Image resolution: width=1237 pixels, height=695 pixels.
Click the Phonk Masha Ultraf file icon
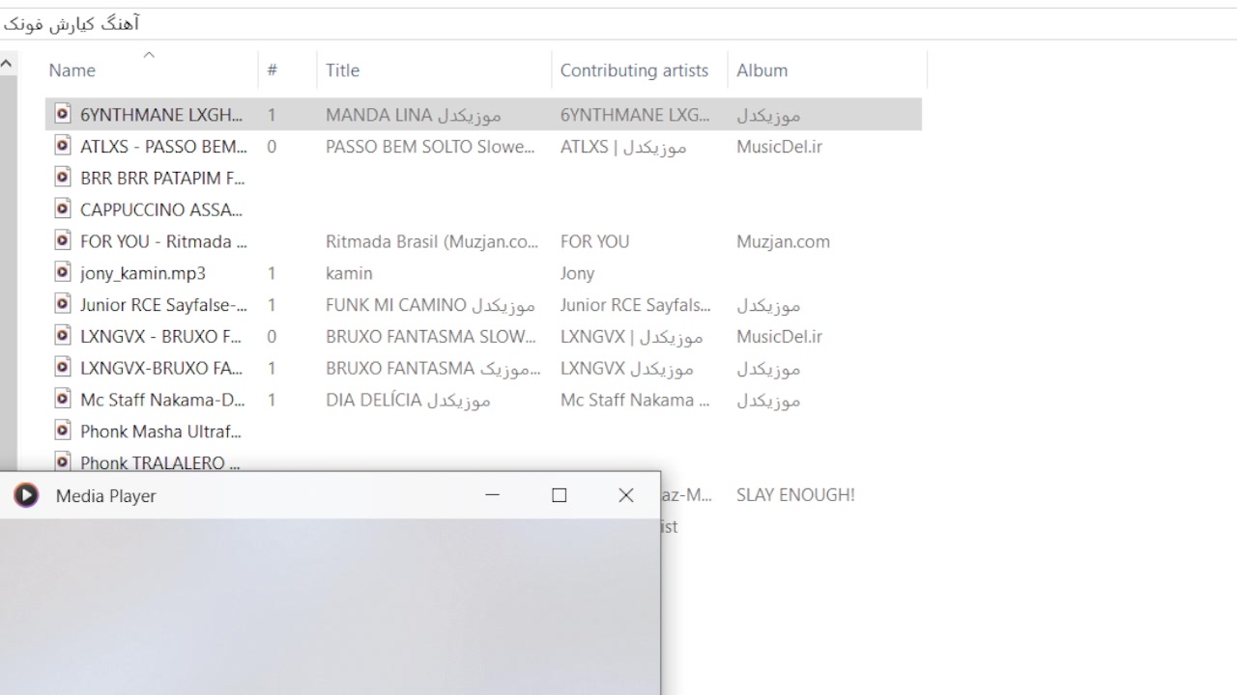63,431
